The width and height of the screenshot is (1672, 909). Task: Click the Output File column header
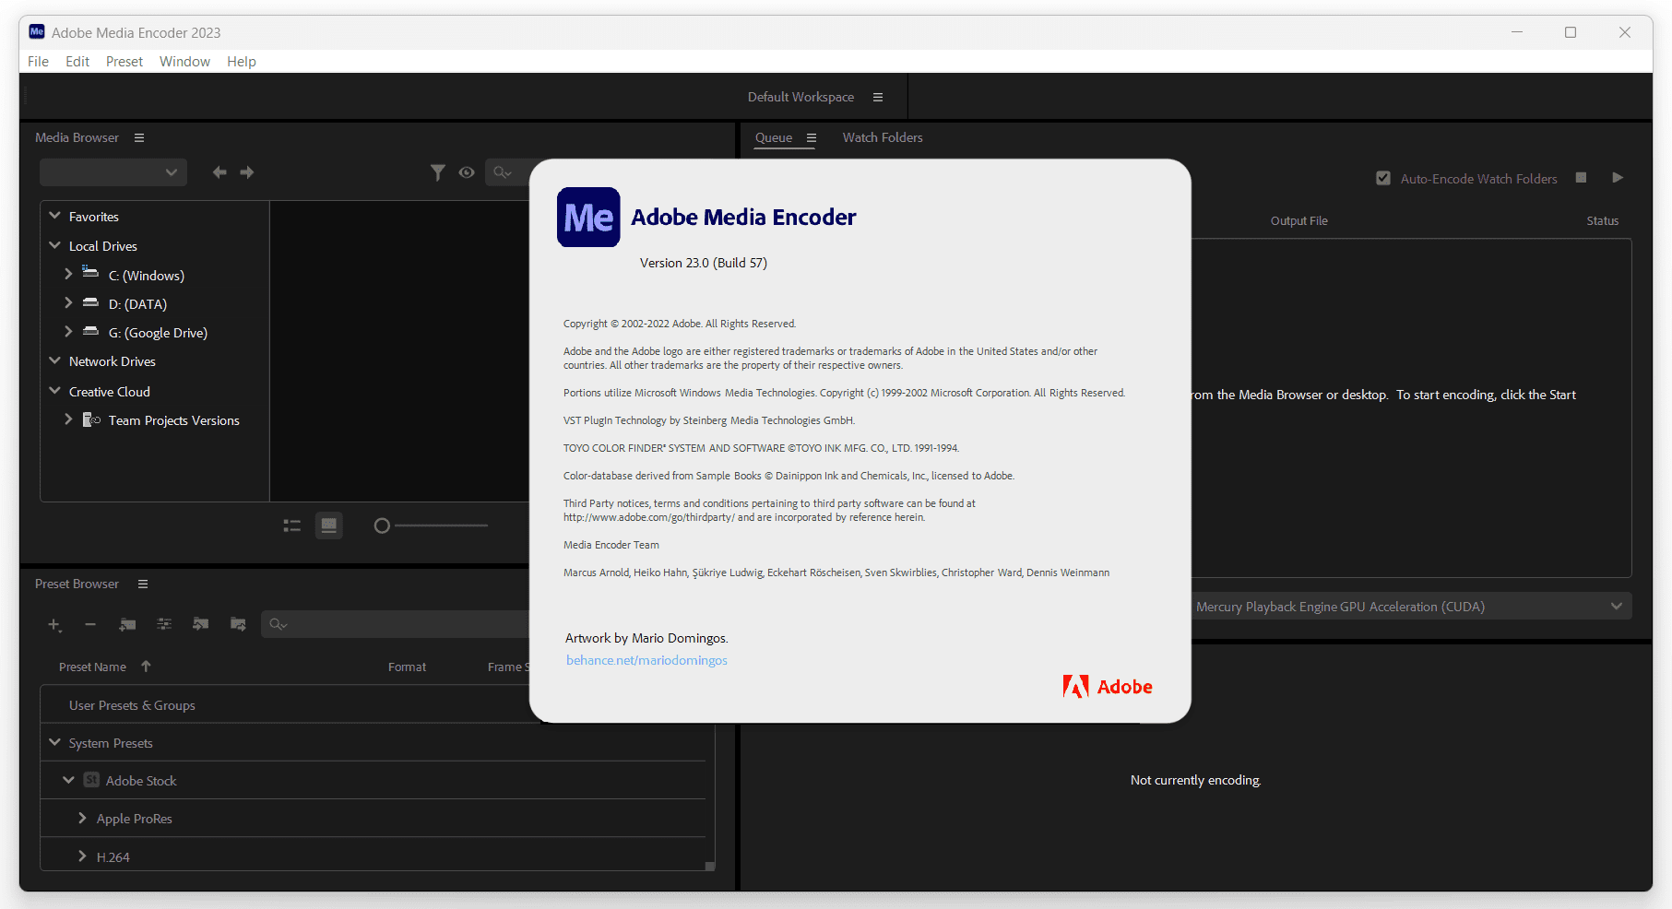point(1298,221)
